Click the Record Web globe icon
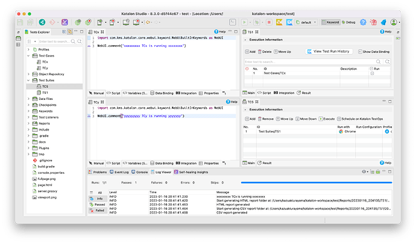This screenshot has width=416, height=243. tap(88, 22)
